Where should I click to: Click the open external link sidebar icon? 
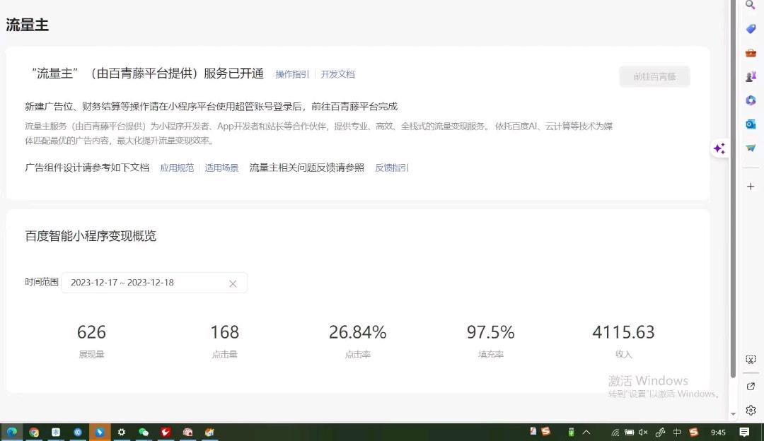[x=751, y=386]
